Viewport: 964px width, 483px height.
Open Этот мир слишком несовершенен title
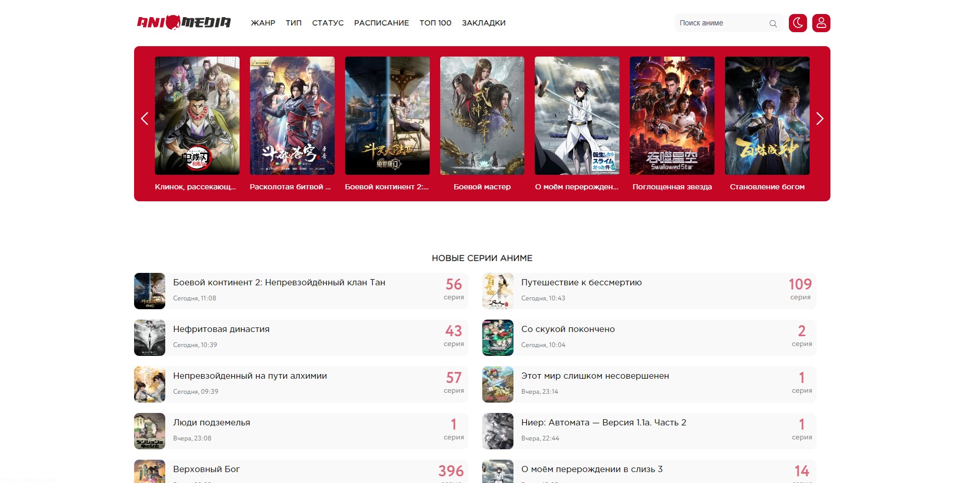595,376
